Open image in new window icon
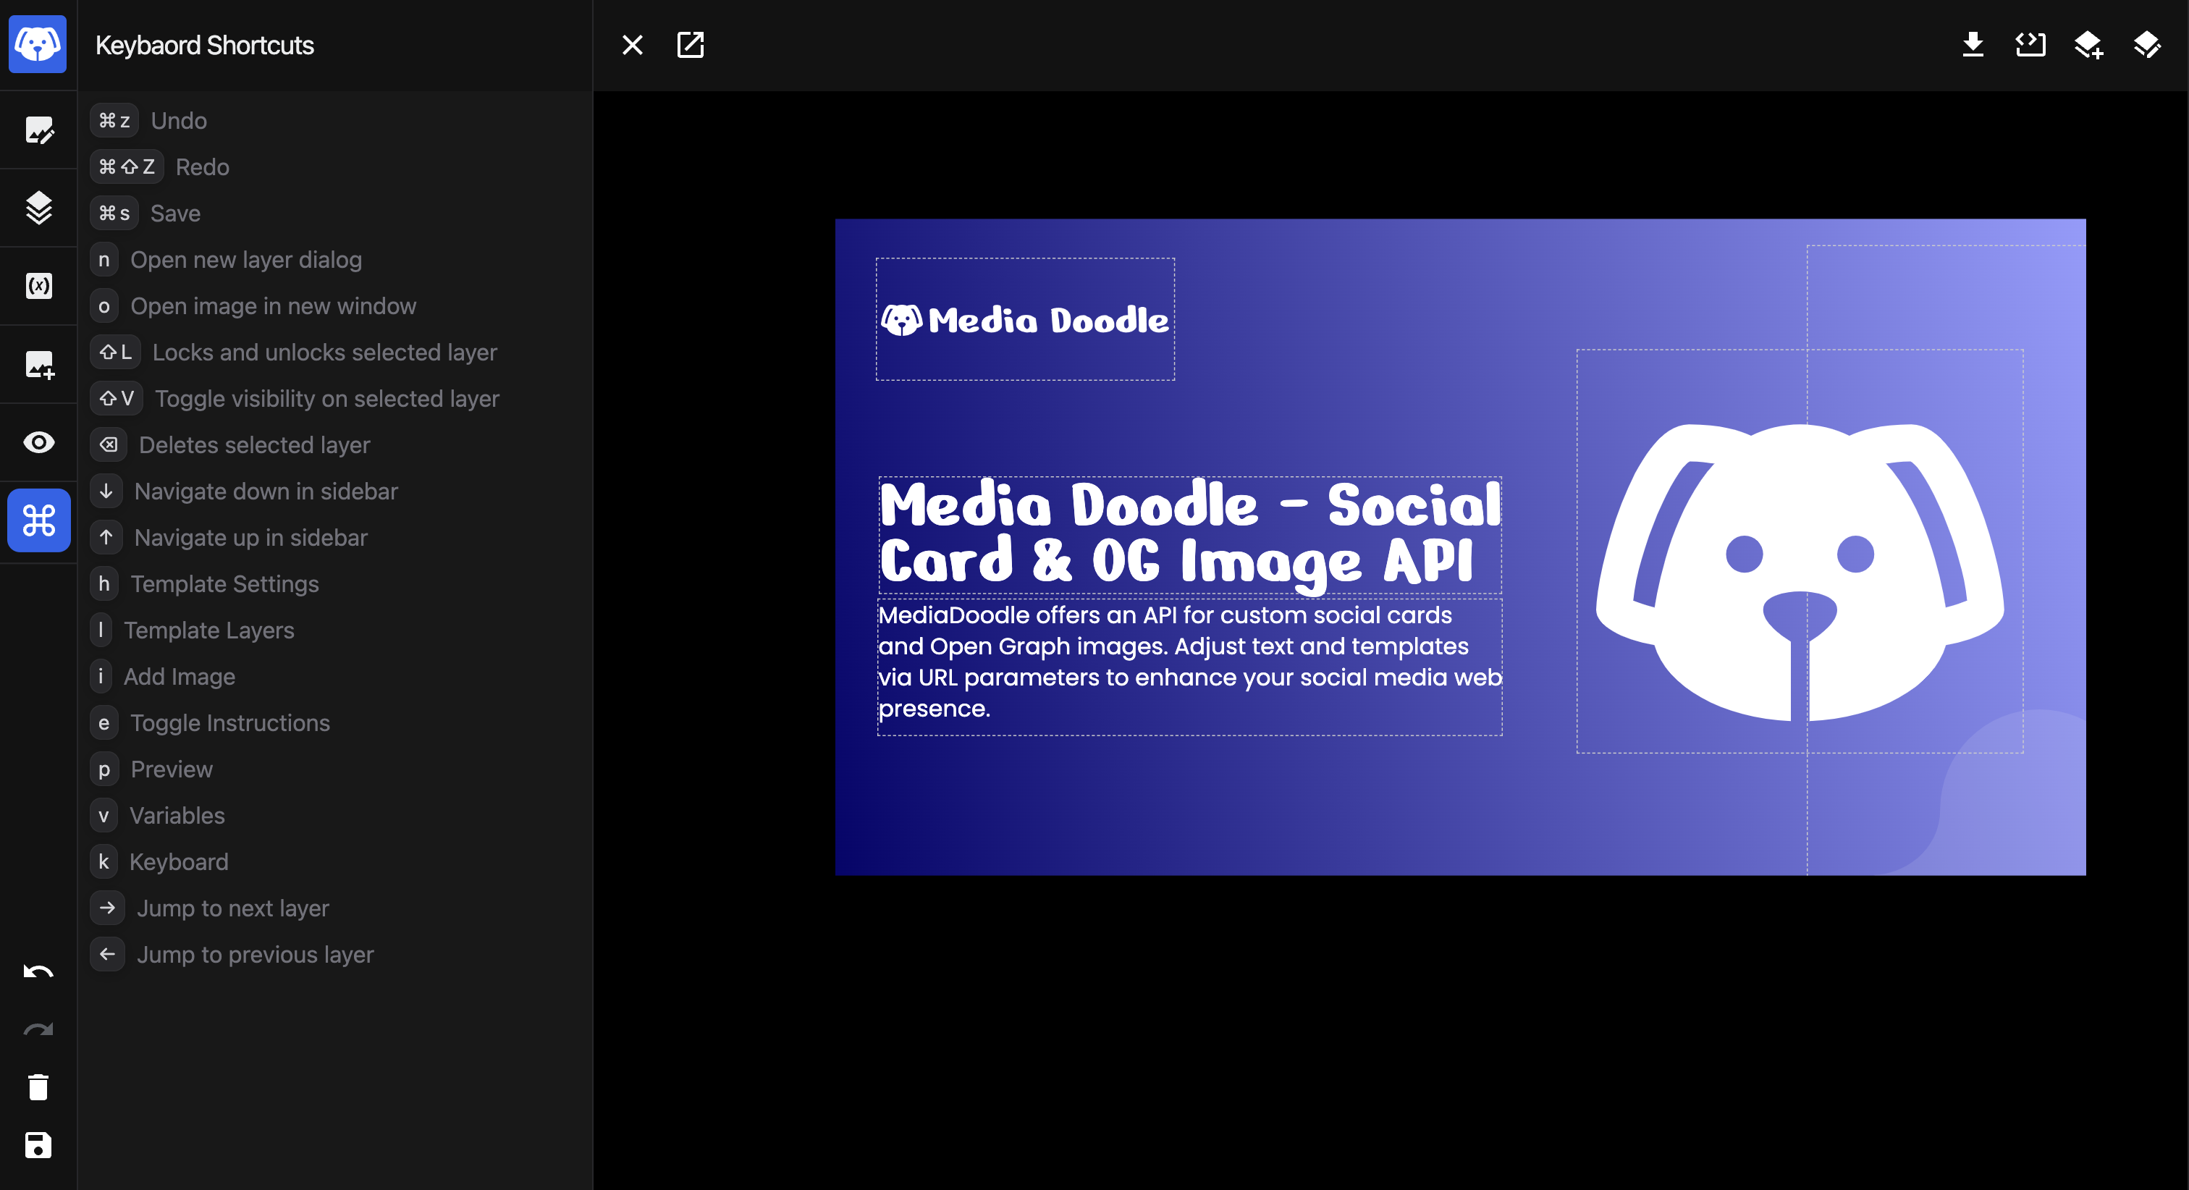 [x=690, y=45]
